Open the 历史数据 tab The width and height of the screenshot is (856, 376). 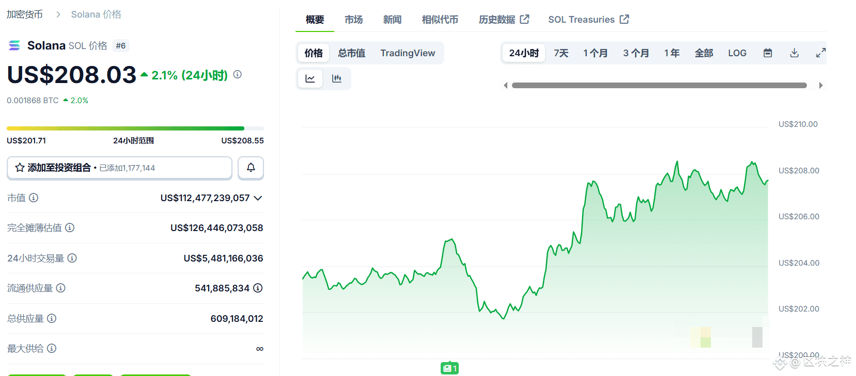pos(504,20)
